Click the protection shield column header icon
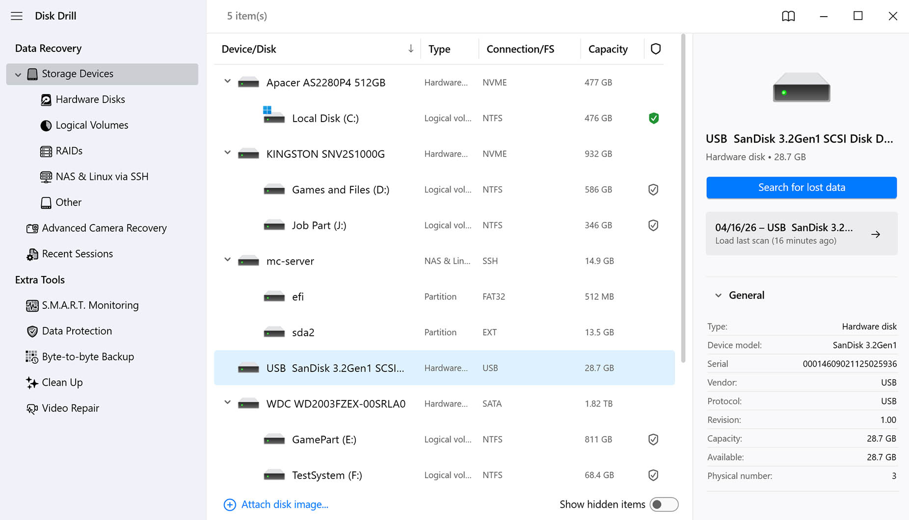 pos(656,49)
